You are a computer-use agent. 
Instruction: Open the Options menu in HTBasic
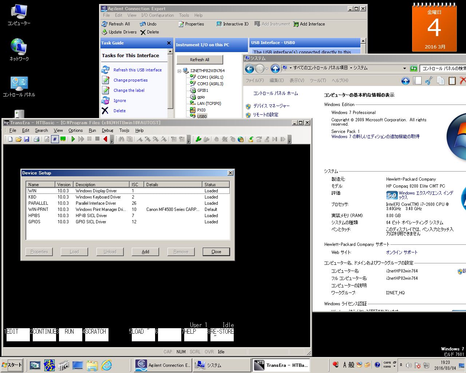tap(75, 130)
